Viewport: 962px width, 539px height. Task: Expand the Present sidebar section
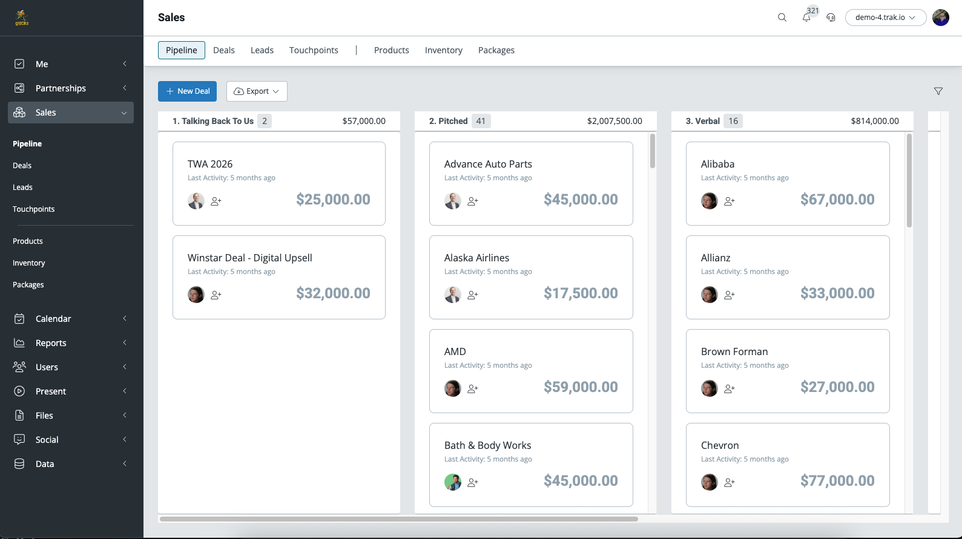point(125,391)
